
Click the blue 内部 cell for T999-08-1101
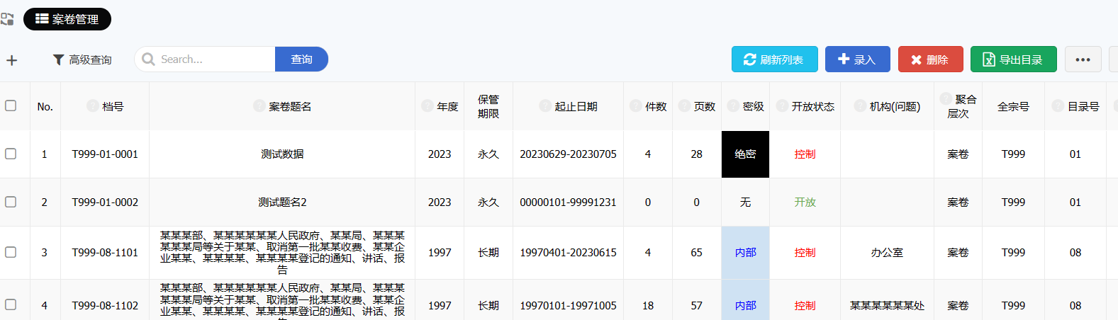pyautogui.click(x=745, y=252)
